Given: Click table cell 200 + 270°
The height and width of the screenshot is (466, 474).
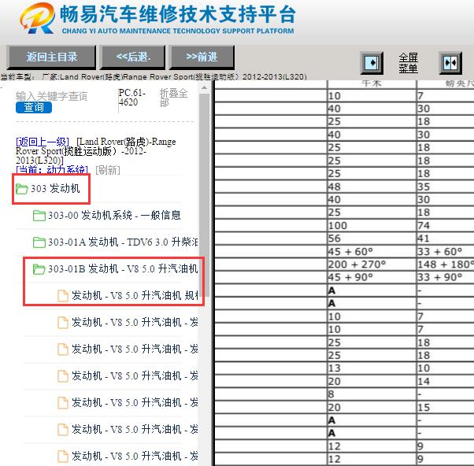Looking at the screenshot, I should pos(372,264).
